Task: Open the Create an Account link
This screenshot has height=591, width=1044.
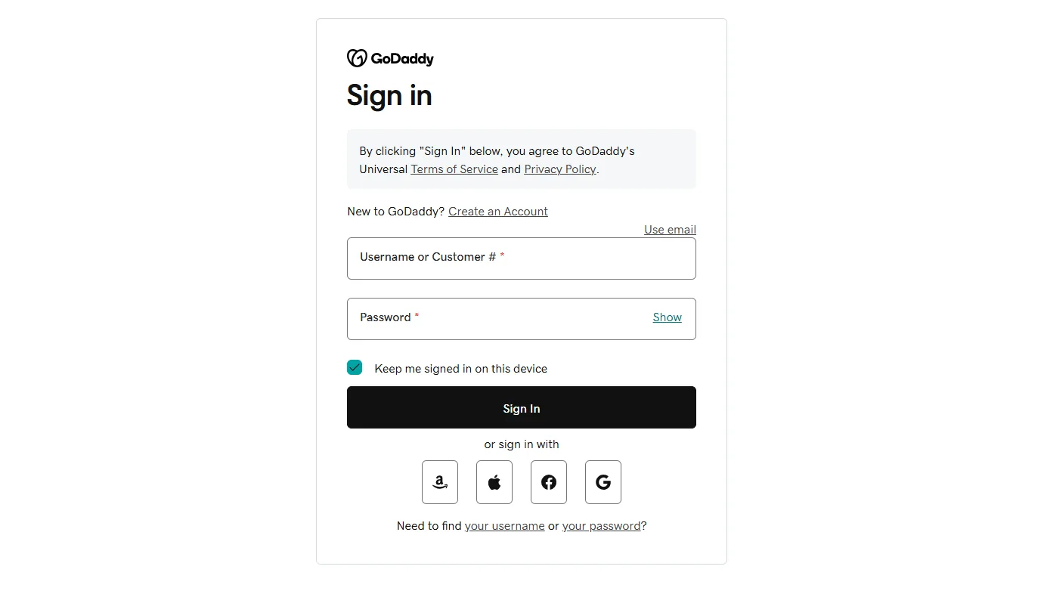Action: point(497,212)
